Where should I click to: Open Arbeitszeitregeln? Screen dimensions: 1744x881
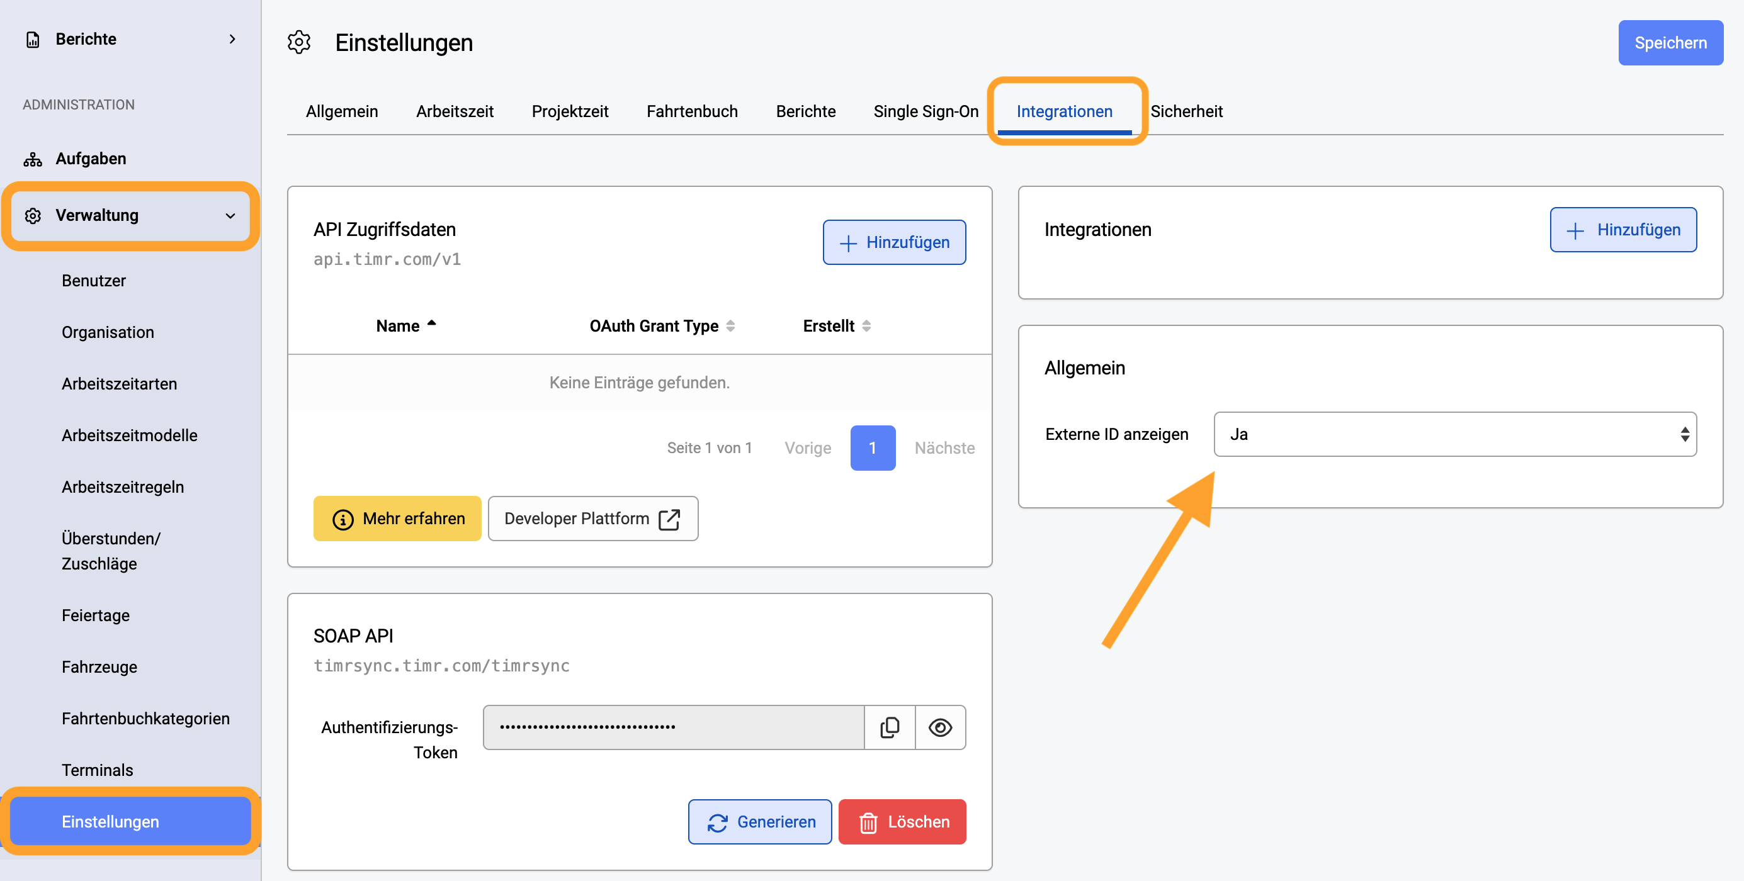pyautogui.click(x=123, y=486)
